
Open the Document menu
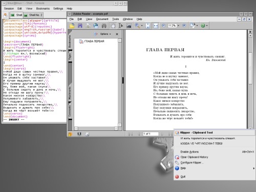102,19
